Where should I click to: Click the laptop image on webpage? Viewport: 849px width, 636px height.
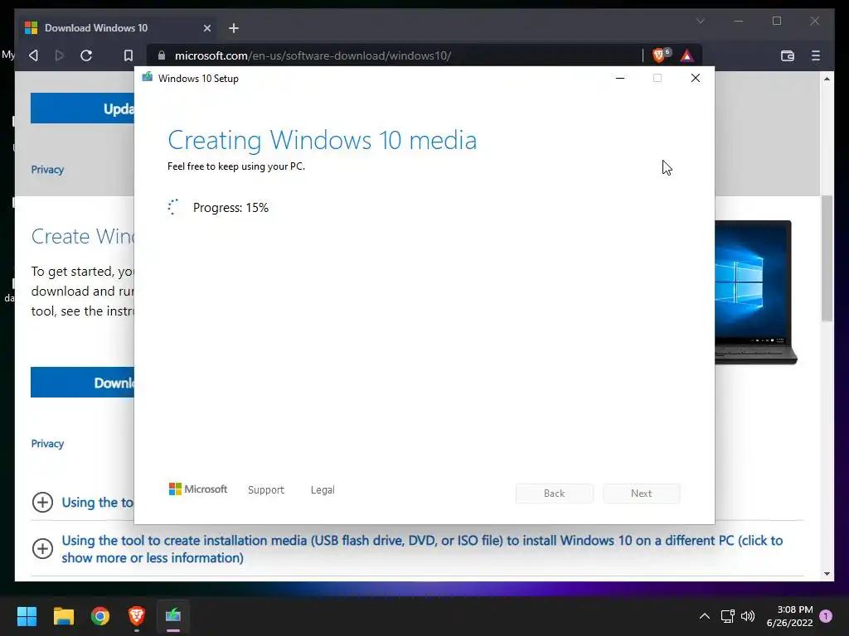[x=756, y=292]
